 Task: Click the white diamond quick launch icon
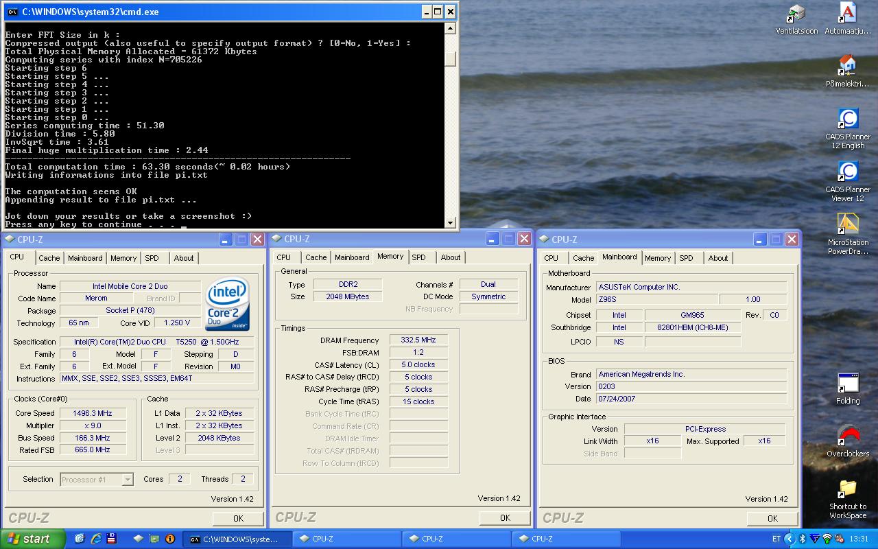(138, 539)
